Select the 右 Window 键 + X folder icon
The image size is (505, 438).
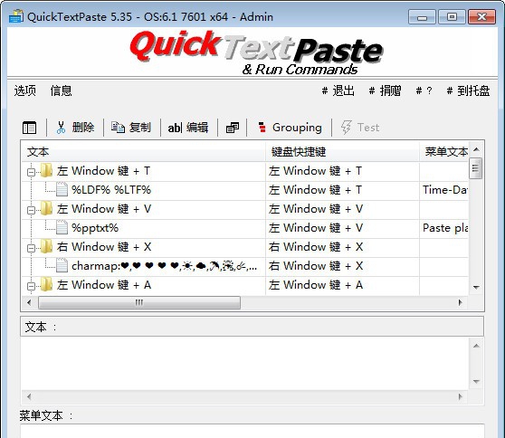coord(46,246)
